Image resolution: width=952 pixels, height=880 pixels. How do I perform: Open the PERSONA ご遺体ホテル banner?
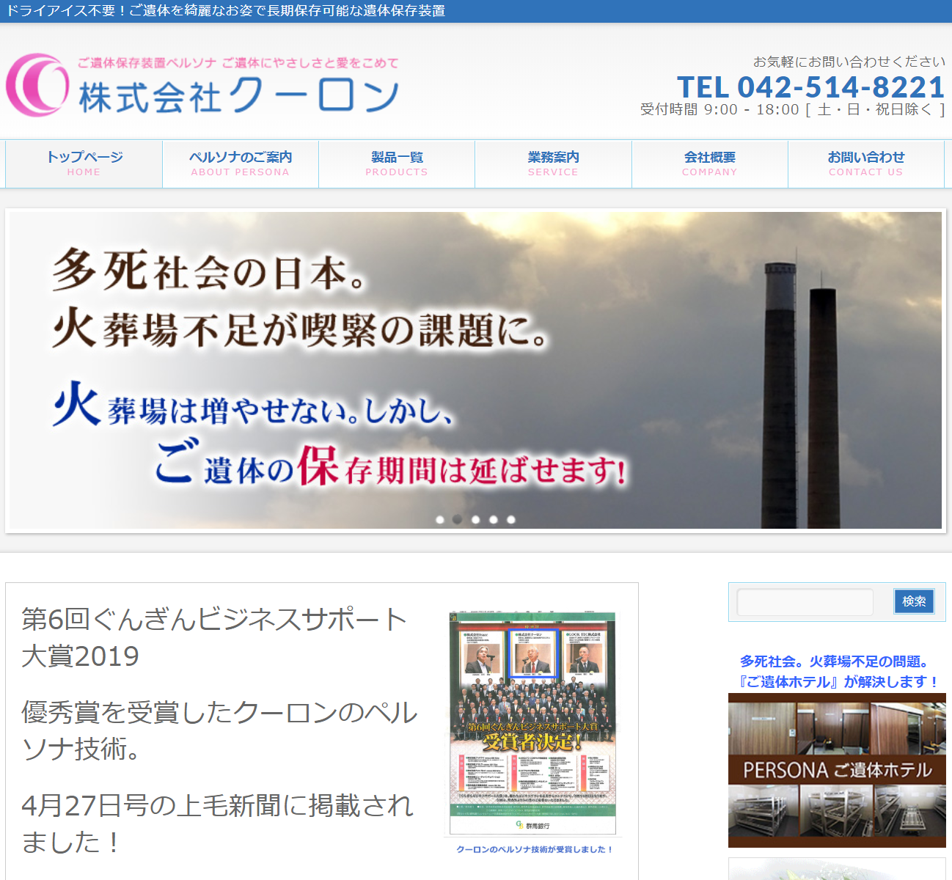click(x=837, y=770)
